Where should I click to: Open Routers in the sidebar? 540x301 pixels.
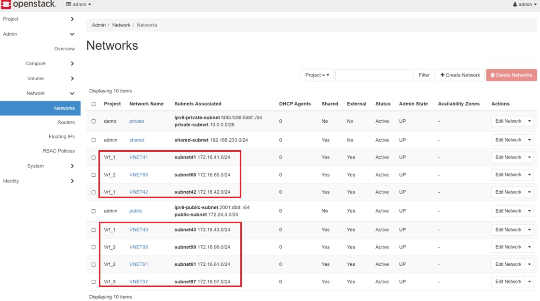[66, 122]
